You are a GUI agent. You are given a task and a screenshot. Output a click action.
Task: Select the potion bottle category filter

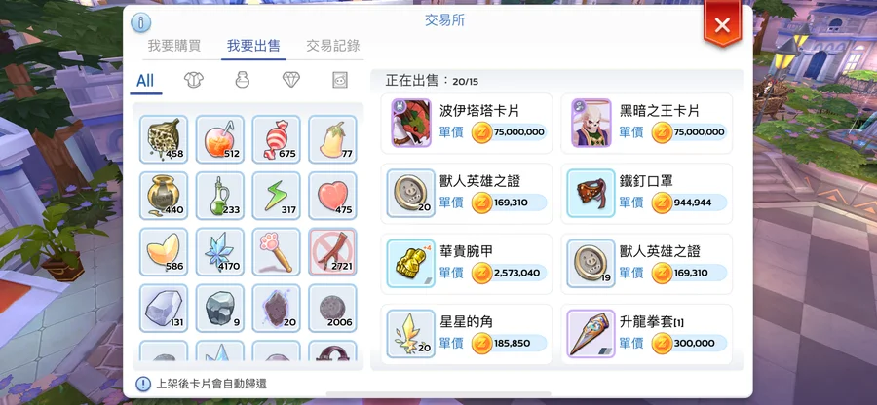point(243,80)
